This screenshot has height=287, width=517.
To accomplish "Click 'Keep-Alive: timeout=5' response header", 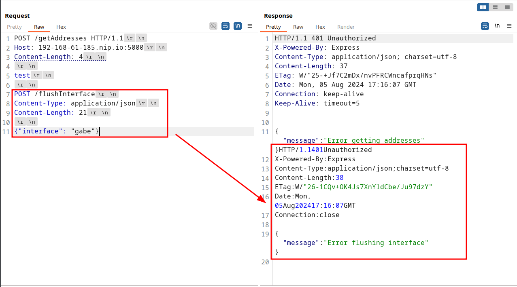I will (317, 103).
